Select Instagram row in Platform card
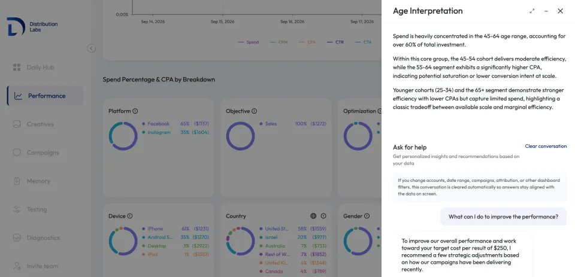Viewport: 575px width, 277px height. pyautogui.click(x=175, y=133)
